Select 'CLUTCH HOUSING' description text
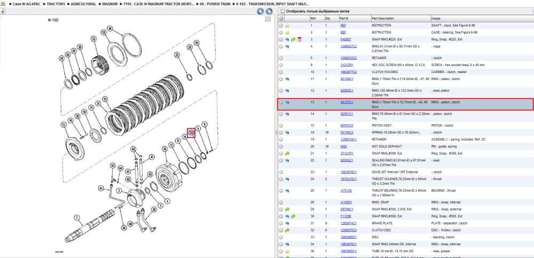 [384, 72]
